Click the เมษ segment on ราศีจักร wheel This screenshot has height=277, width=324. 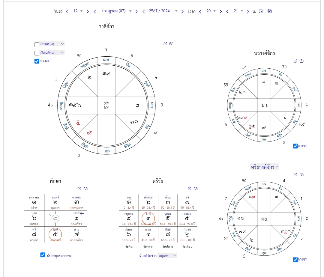pos(106,60)
